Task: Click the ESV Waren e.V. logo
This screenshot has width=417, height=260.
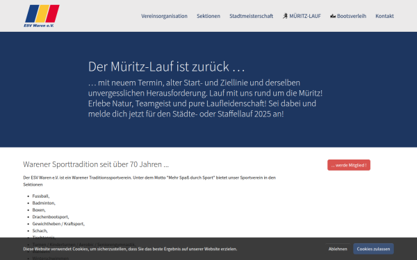Action: pos(42,16)
